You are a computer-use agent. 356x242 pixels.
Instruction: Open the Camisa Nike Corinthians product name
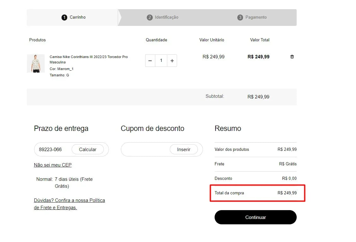[88, 59]
